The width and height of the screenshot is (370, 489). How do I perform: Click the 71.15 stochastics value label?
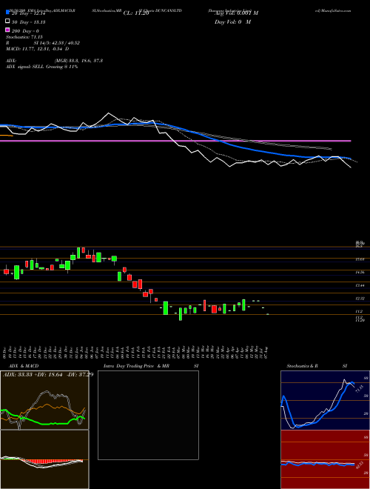click(x=358, y=388)
